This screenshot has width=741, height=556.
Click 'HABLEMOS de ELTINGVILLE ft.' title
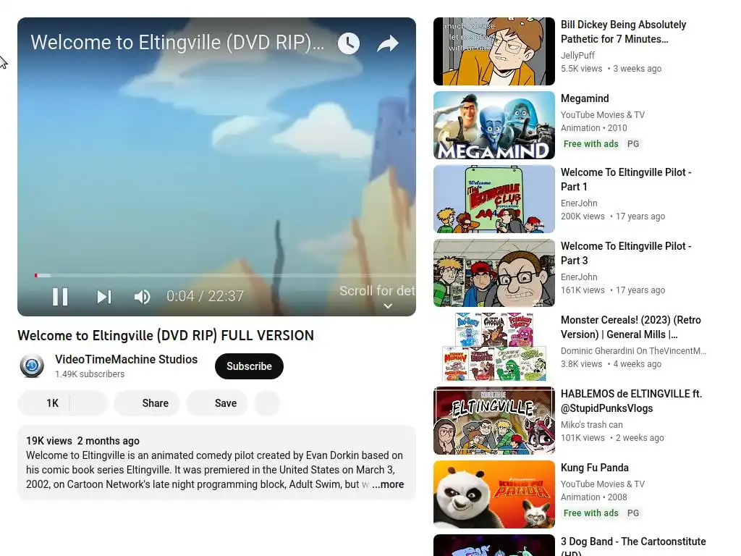point(631,400)
